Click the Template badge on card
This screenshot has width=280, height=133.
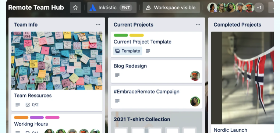(128, 51)
